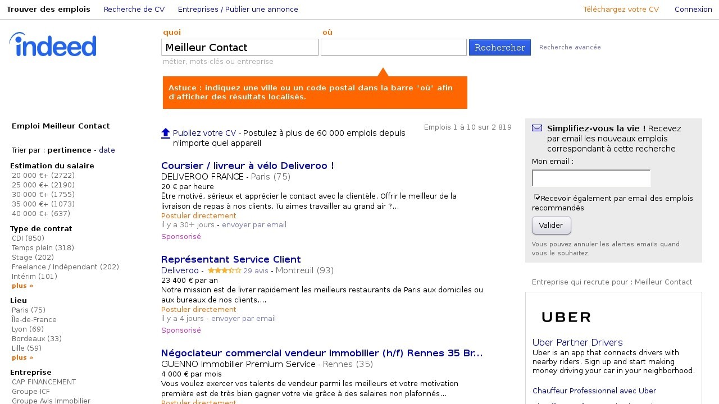Open Recherche avancée link
The width and height of the screenshot is (719, 404).
(x=570, y=47)
